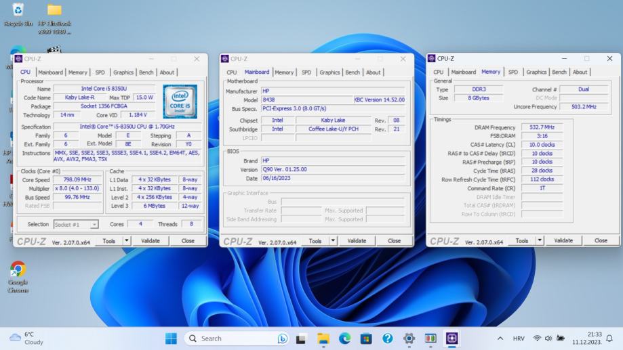Open Microsoft Store from the taskbar
Image resolution: width=623 pixels, height=350 pixels.
tap(366, 338)
